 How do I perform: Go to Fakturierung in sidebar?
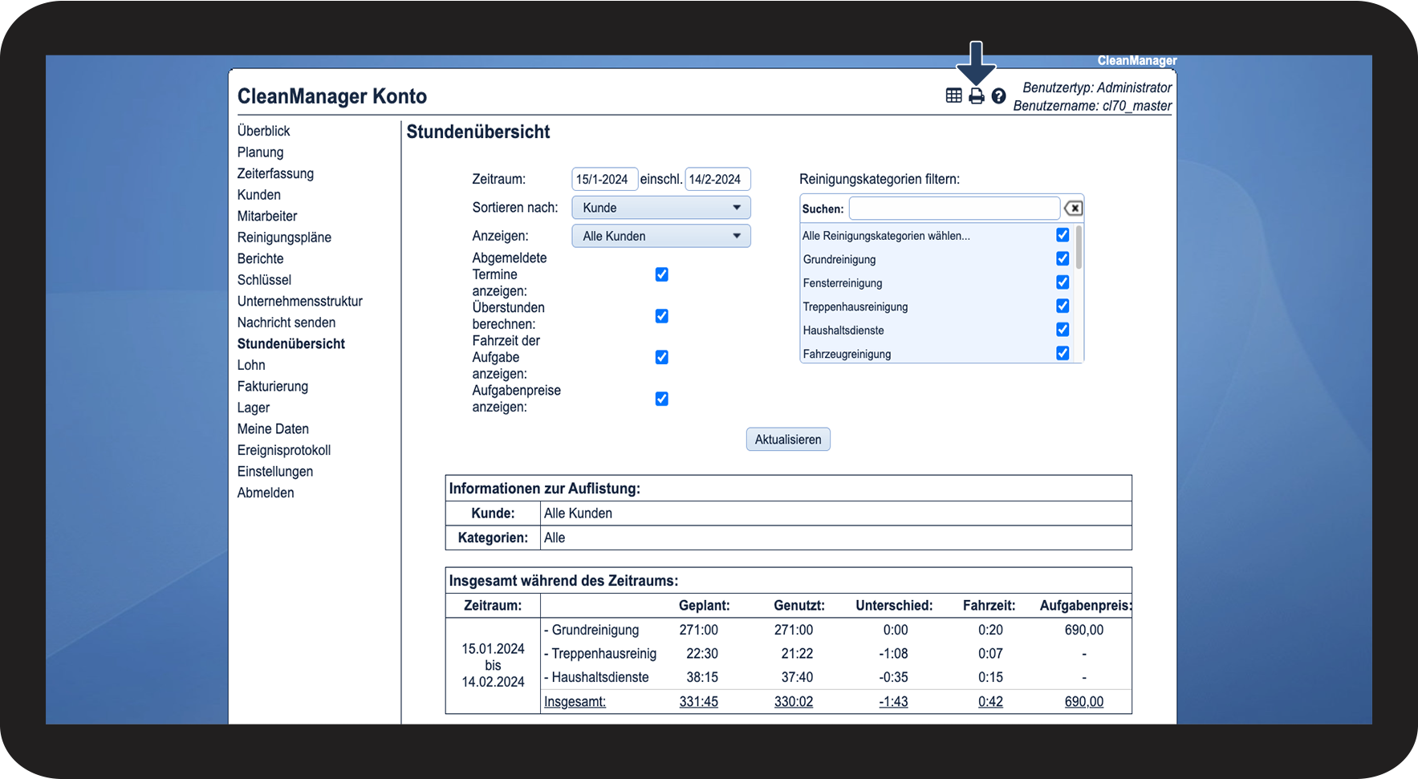(272, 386)
